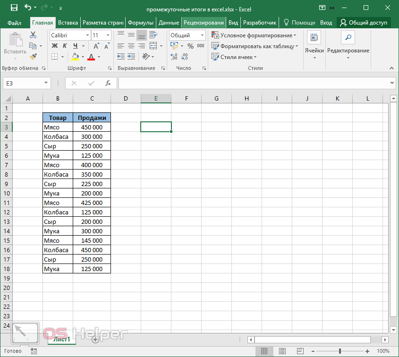This screenshot has height=357, width=399.
Task: Click the zoom slider handle
Action: [x=340, y=351]
